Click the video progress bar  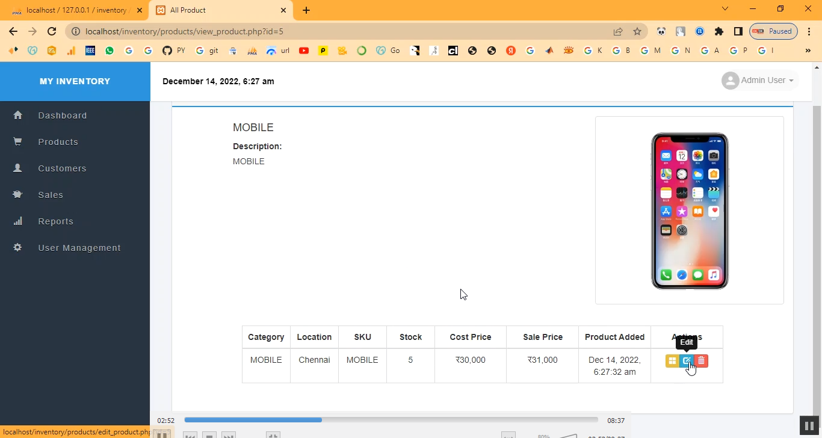click(x=391, y=420)
